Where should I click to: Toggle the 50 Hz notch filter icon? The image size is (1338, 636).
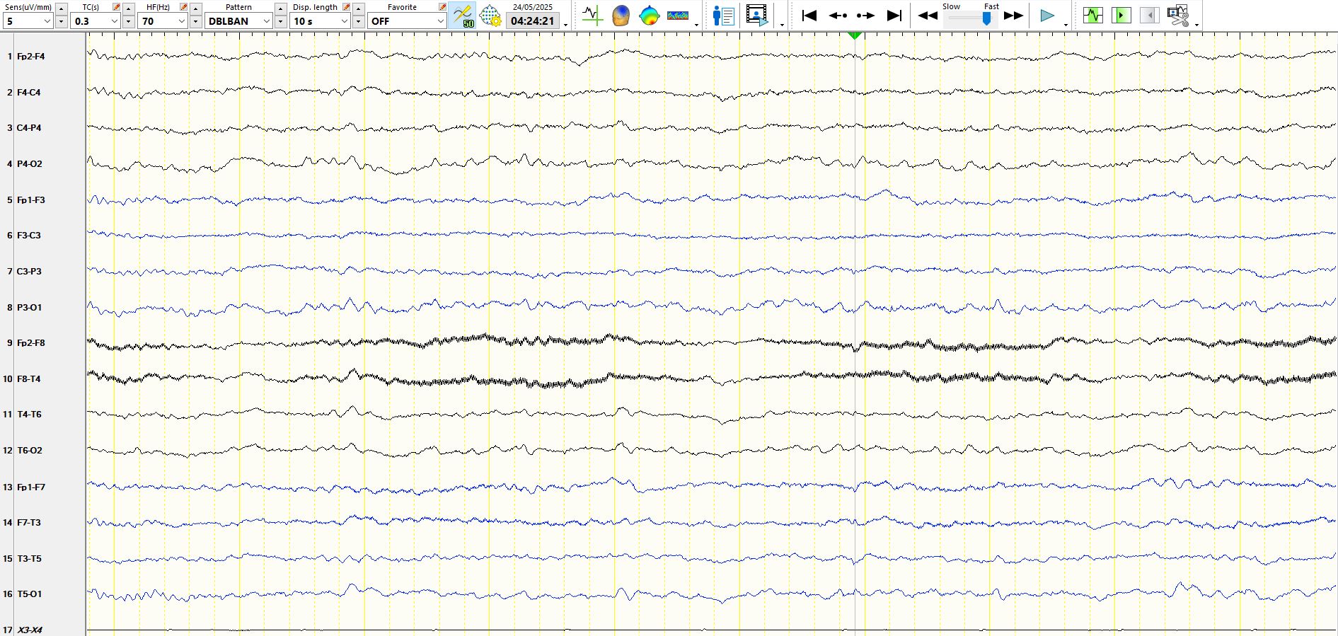point(462,16)
